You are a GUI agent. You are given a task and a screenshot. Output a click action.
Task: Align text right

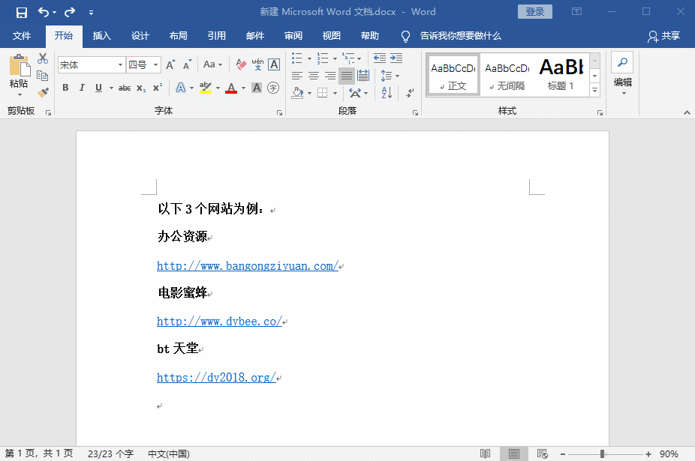point(330,76)
